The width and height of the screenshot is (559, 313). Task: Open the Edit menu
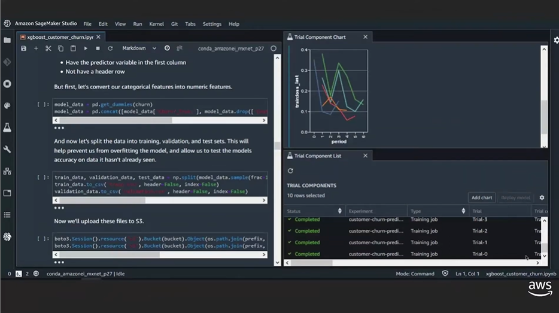pos(103,24)
